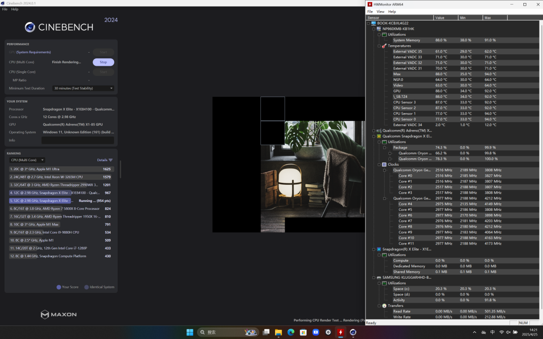Click the taskbar clock showing 14:21
Screen dimensions: 543x339
(x=530, y=332)
